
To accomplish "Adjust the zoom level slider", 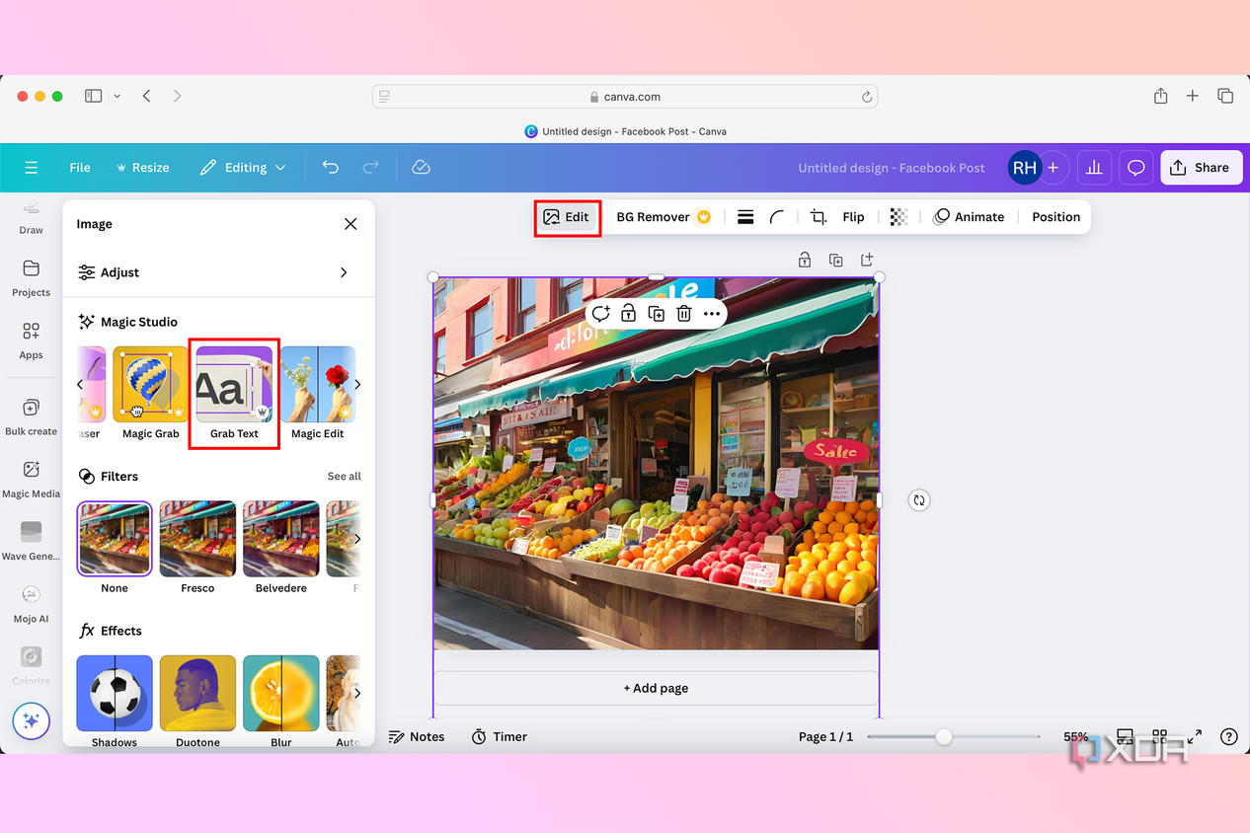I will tap(944, 737).
